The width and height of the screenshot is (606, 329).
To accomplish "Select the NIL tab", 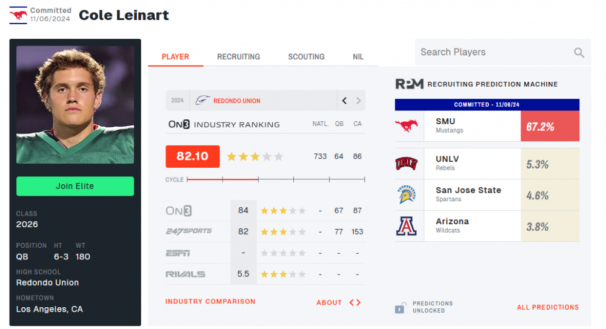I will coord(358,57).
